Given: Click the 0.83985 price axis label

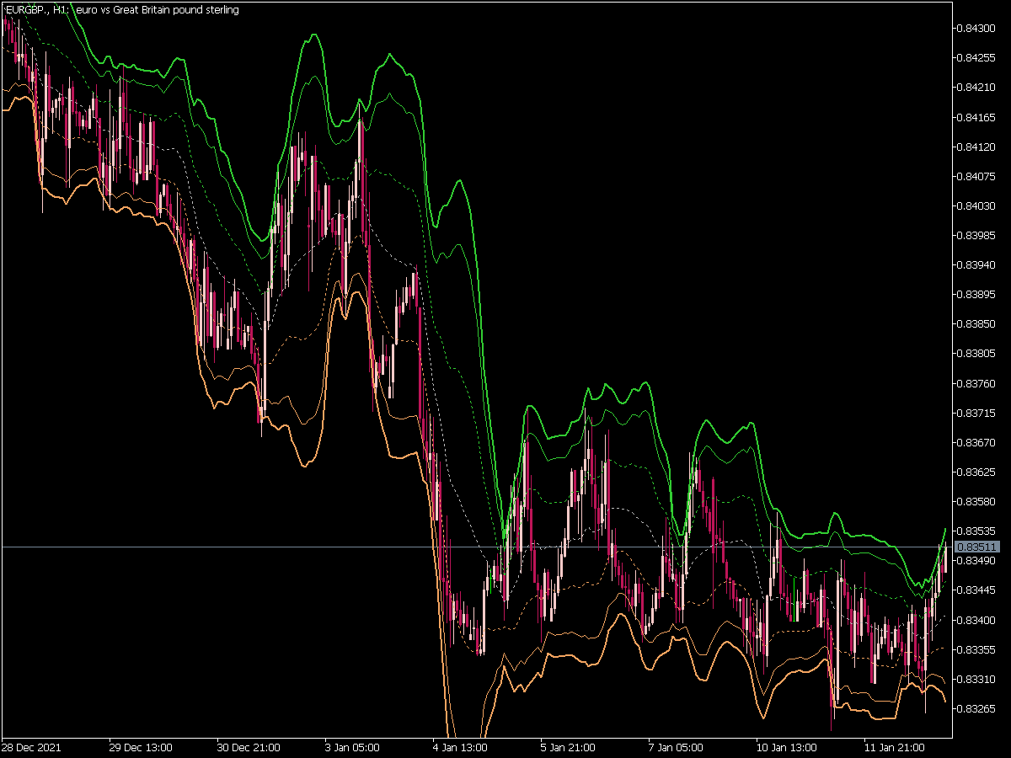Looking at the screenshot, I should (x=977, y=235).
